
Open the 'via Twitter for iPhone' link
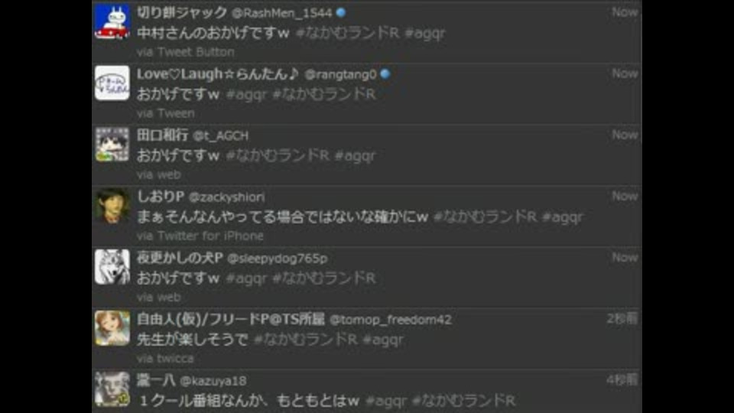tap(200, 236)
